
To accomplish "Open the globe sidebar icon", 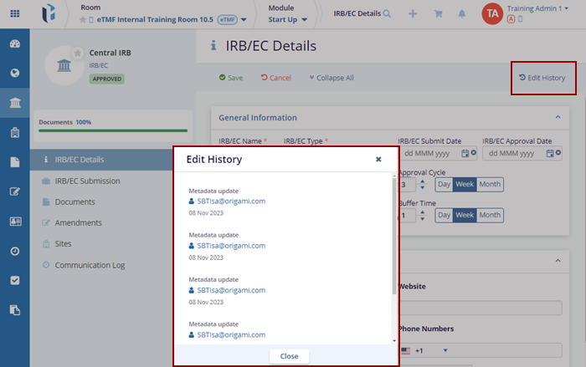I will coord(14,73).
